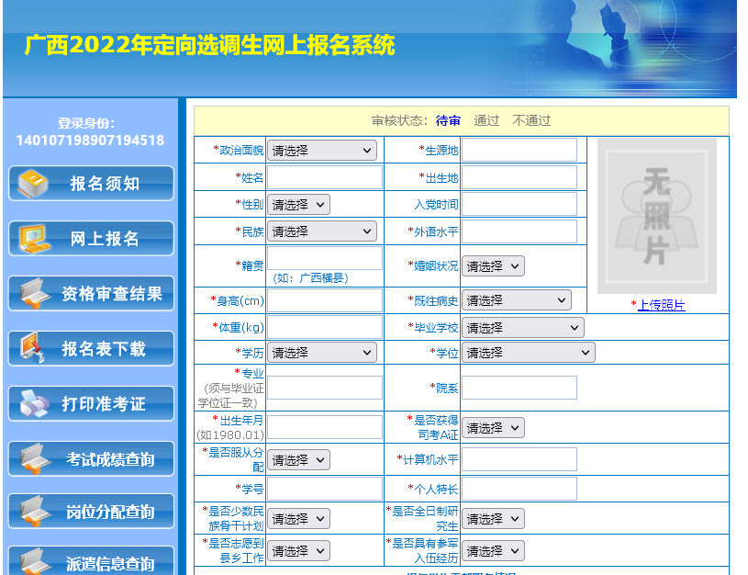The height and width of the screenshot is (575, 748).
Task: Click the 网上报名 computer icon
Action: click(x=33, y=239)
